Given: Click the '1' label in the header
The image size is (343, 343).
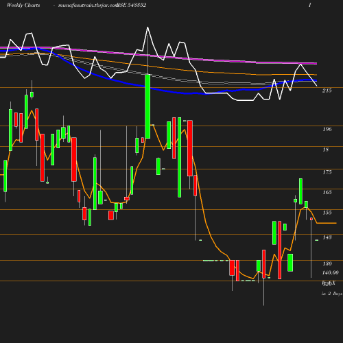Looking at the screenshot, I should click(310, 5).
